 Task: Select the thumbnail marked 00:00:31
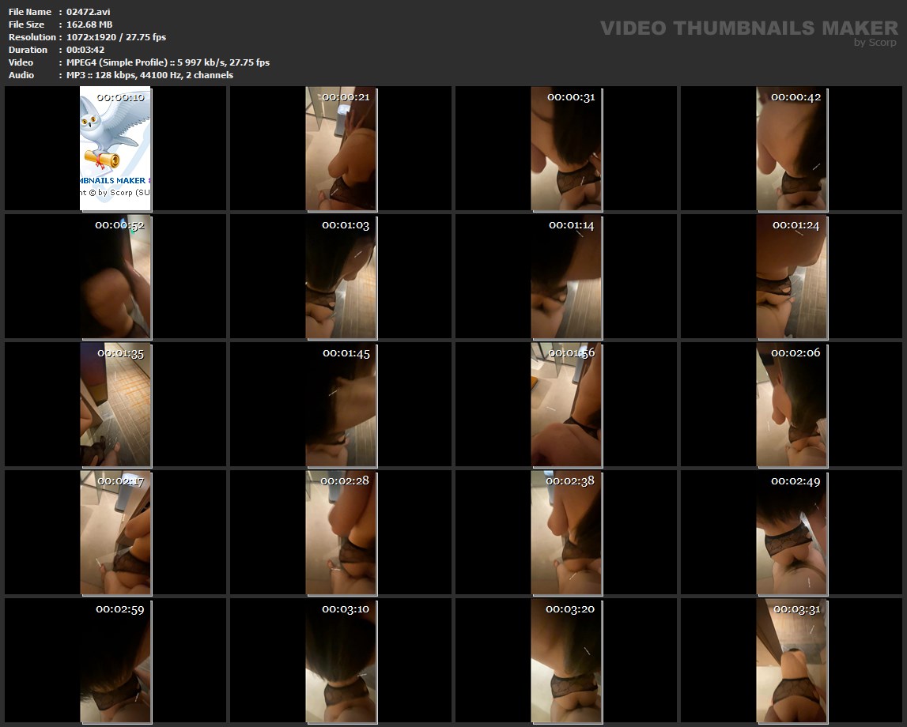[x=566, y=149]
